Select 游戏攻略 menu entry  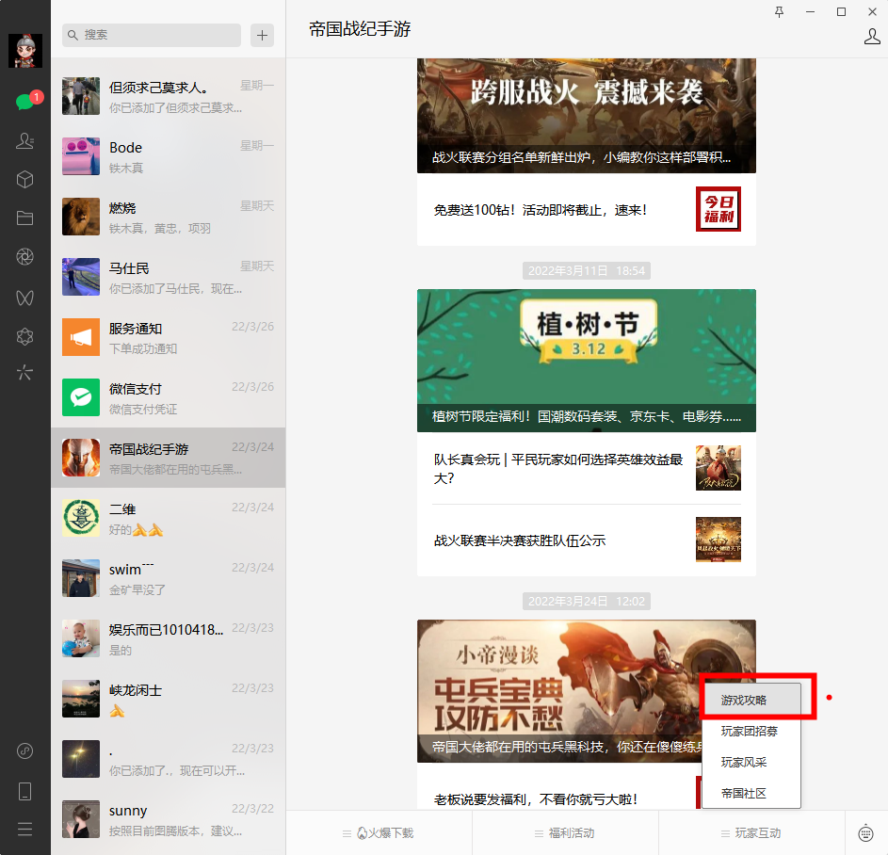tap(751, 701)
